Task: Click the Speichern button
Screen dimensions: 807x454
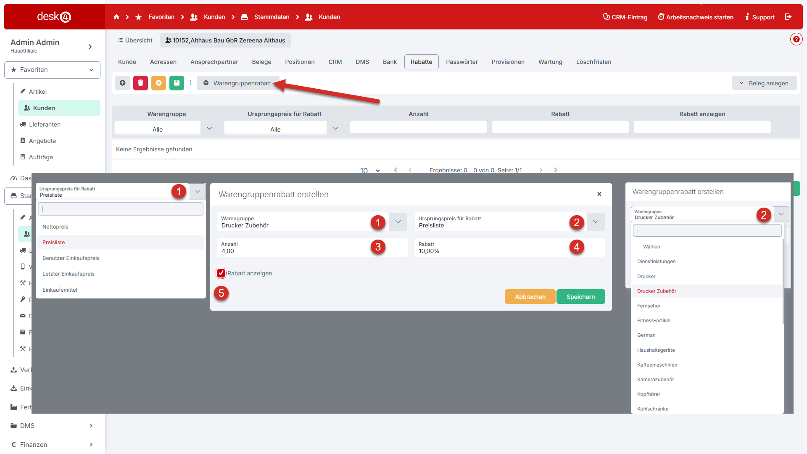Action: pyautogui.click(x=580, y=297)
